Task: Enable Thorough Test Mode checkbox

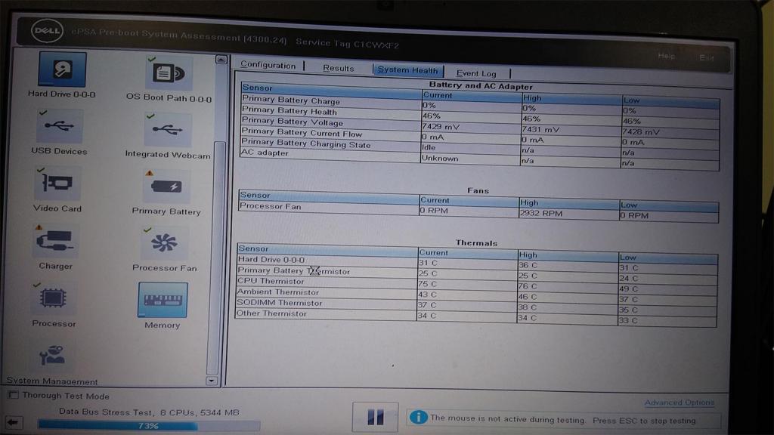Action: pyautogui.click(x=14, y=394)
